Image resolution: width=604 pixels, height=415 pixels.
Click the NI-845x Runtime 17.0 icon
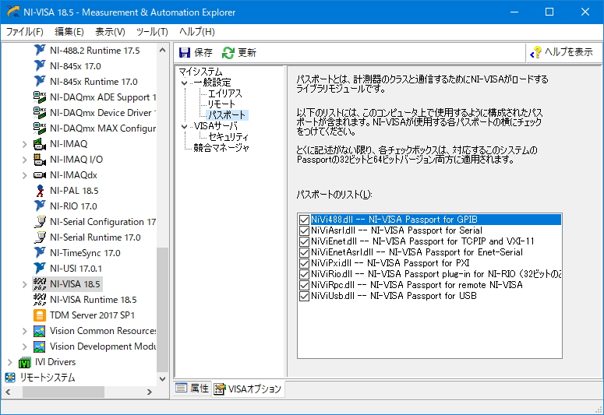pyautogui.click(x=40, y=82)
